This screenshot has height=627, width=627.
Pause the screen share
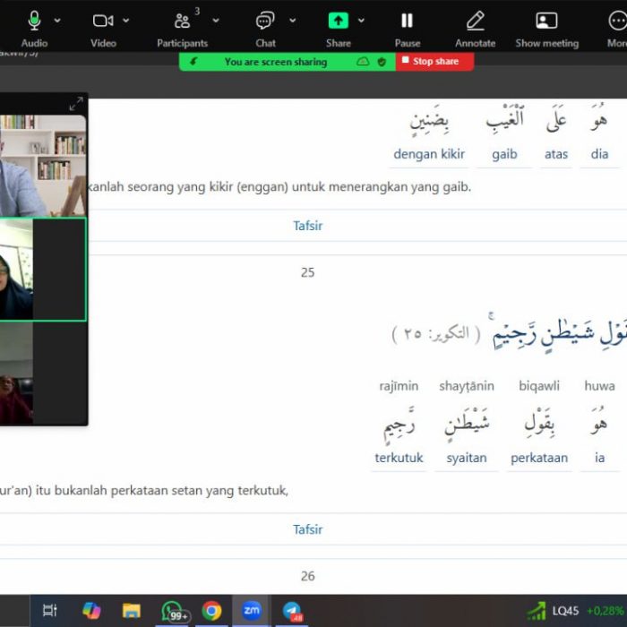(x=407, y=21)
